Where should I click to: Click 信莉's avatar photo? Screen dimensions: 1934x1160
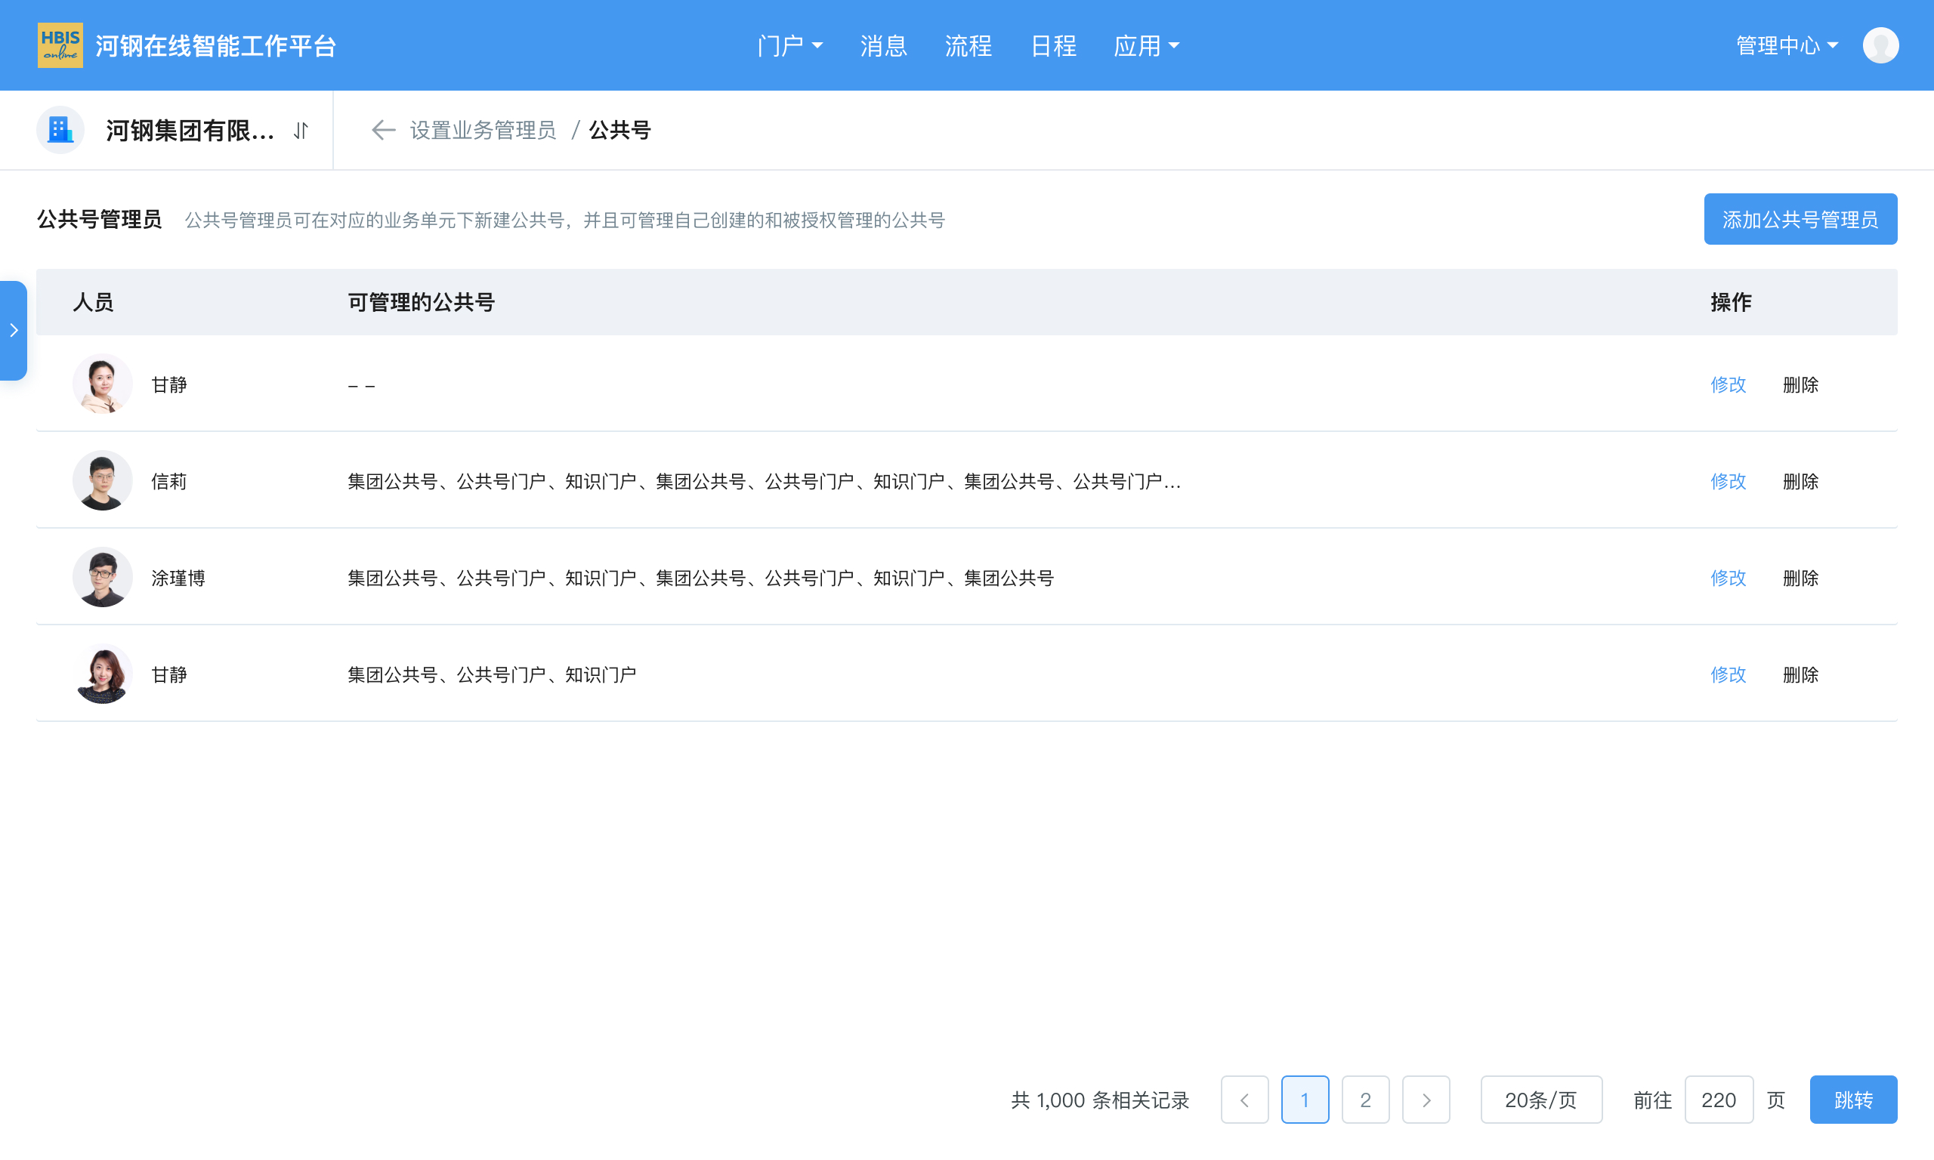click(103, 481)
